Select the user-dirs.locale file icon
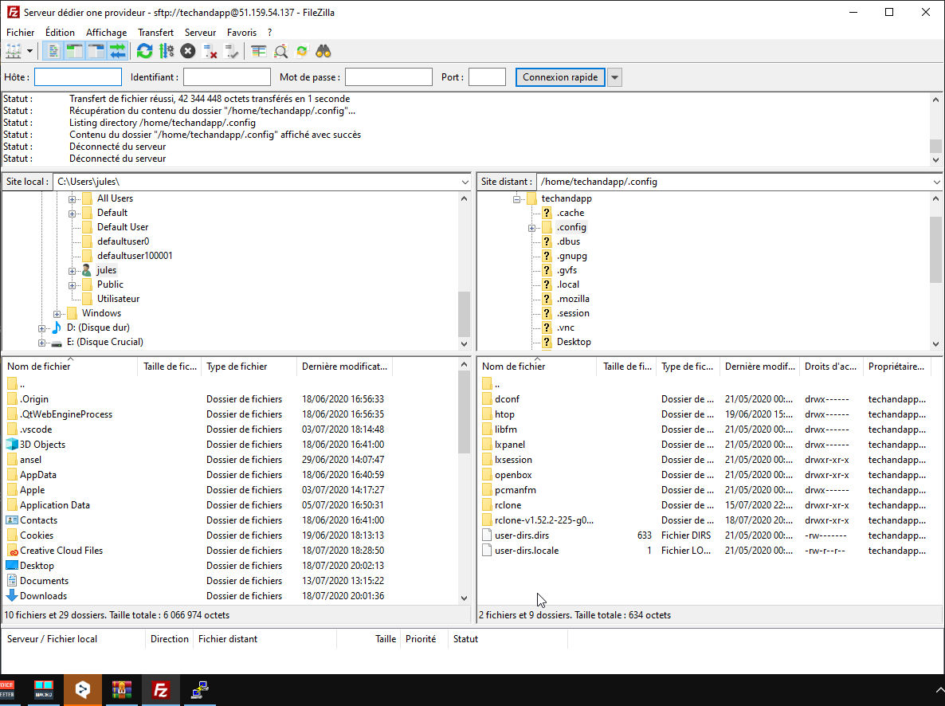 point(487,551)
